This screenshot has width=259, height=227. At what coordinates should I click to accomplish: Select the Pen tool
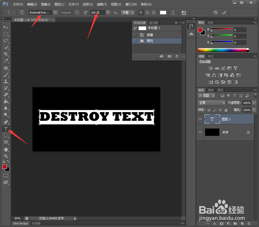(6, 122)
